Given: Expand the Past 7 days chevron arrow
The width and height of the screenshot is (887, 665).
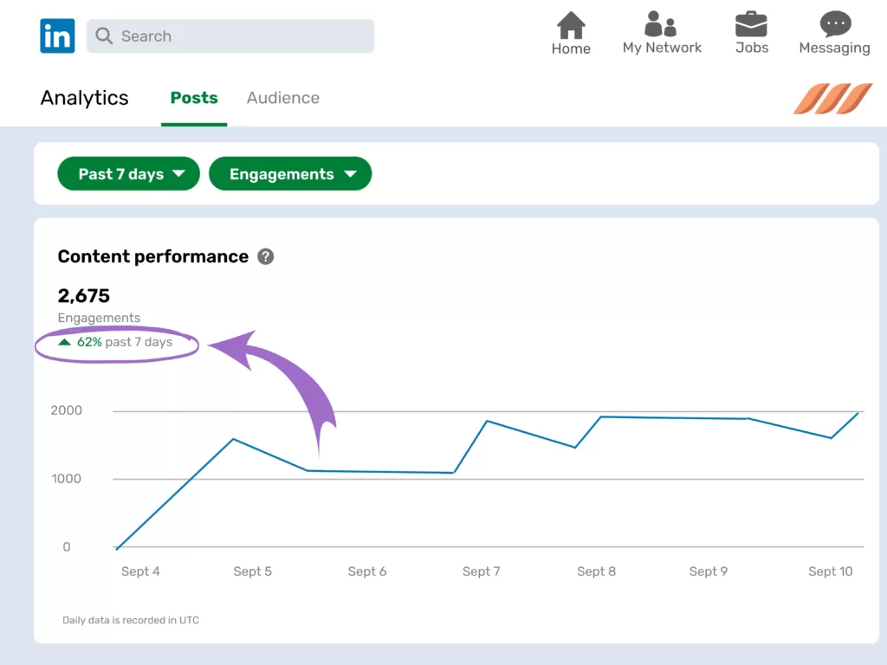Looking at the screenshot, I should pos(179,173).
